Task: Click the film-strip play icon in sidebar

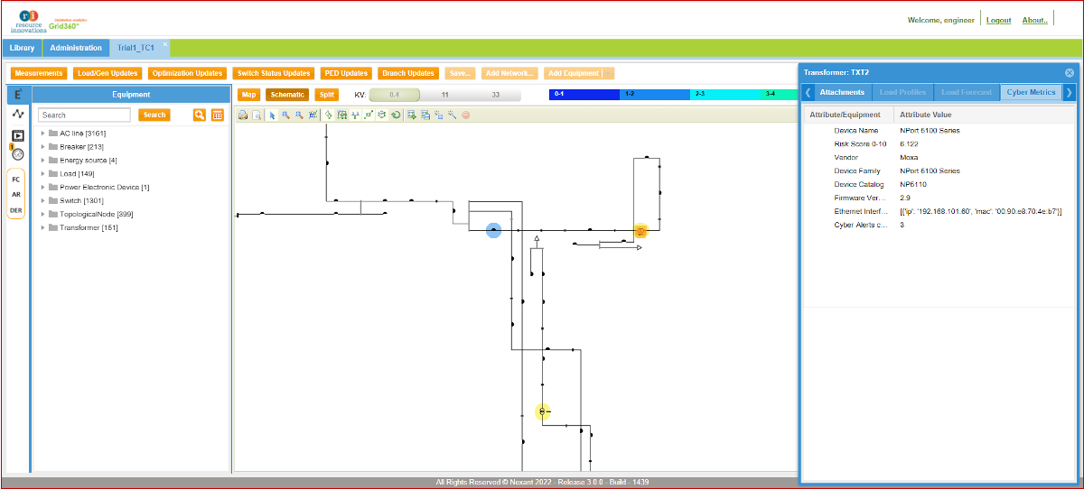Action: tap(18, 135)
